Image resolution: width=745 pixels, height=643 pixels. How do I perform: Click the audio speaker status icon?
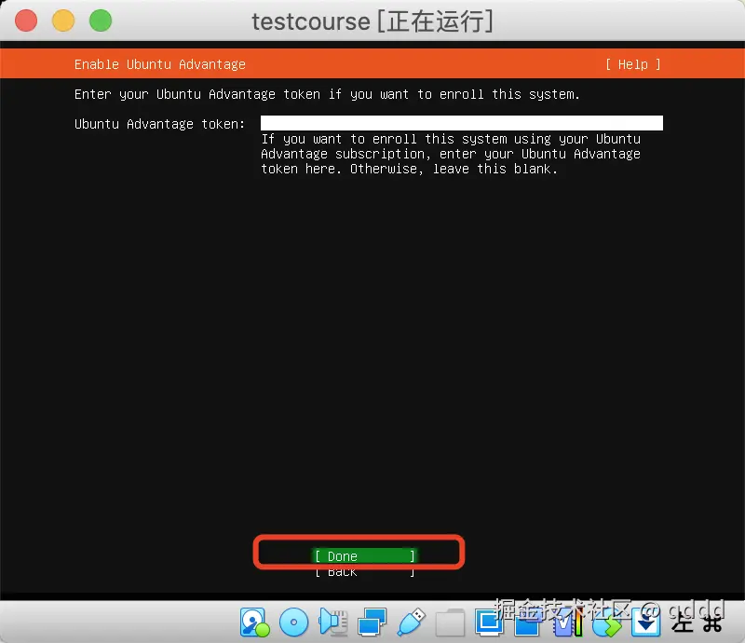333,622
